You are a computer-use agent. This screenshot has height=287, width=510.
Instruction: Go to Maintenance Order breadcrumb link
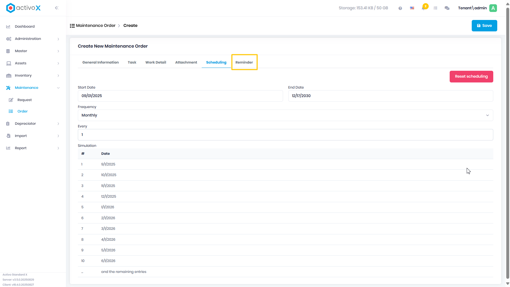click(x=96, y=26)
